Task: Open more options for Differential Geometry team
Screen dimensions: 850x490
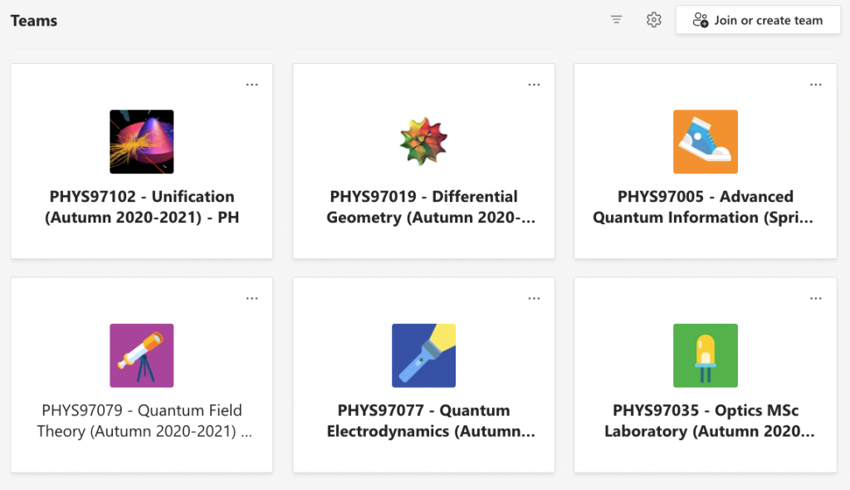Action: pyautogui.click(x=535, y=85)
